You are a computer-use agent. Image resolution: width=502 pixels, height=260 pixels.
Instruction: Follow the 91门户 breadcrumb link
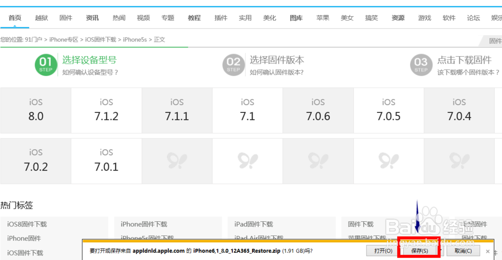(34, 40)
